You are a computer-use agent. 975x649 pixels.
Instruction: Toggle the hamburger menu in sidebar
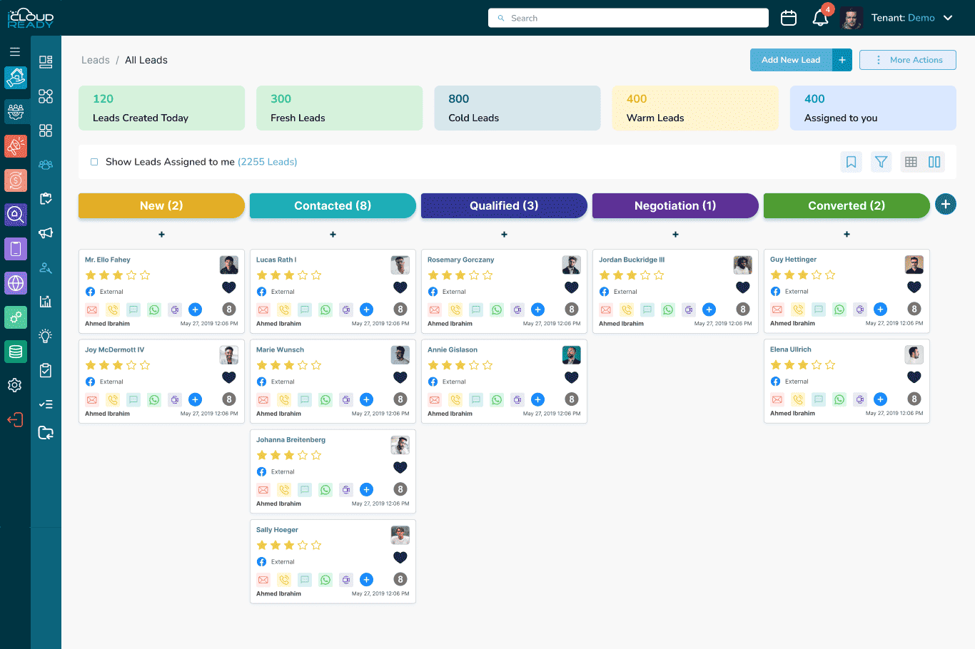15,51
